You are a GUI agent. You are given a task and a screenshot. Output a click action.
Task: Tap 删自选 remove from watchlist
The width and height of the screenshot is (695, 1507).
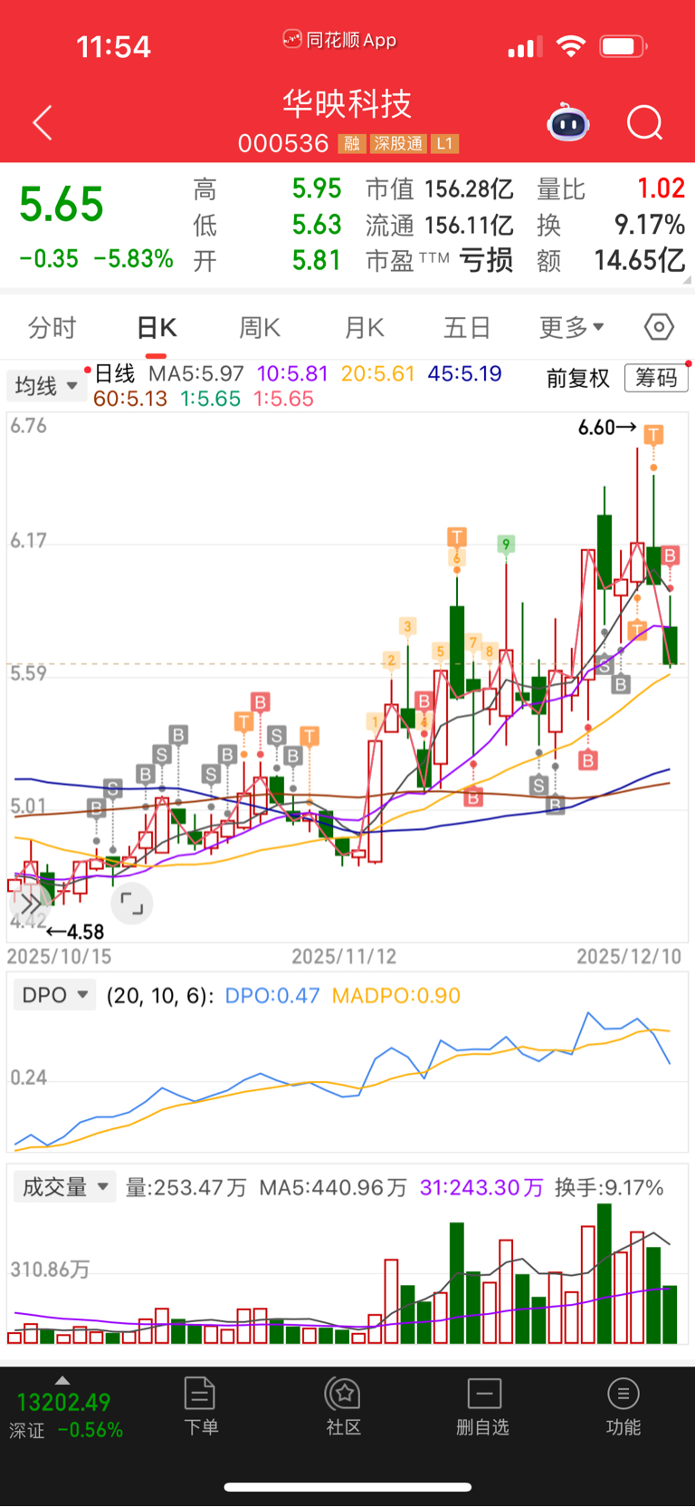coord(483,1406)
